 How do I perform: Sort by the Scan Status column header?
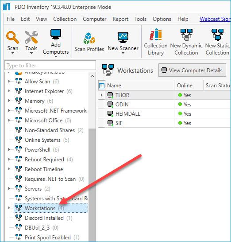pyautogui.click(x=217, y=86)
